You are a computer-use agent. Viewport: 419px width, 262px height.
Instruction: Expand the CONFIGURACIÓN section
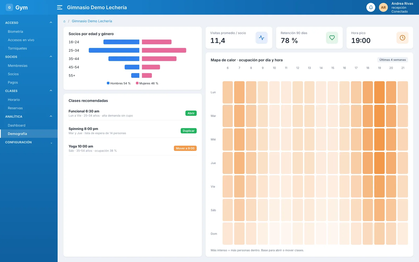pos(29,142)
